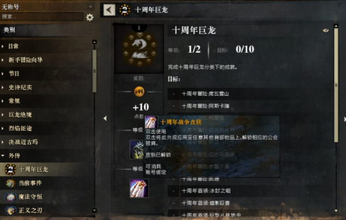Expand the 日常 category
This screenshot has width=346, height=220.
(46, 46)
